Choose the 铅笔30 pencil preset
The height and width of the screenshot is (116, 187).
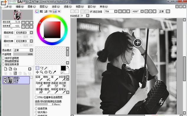[x=62, y=91]
